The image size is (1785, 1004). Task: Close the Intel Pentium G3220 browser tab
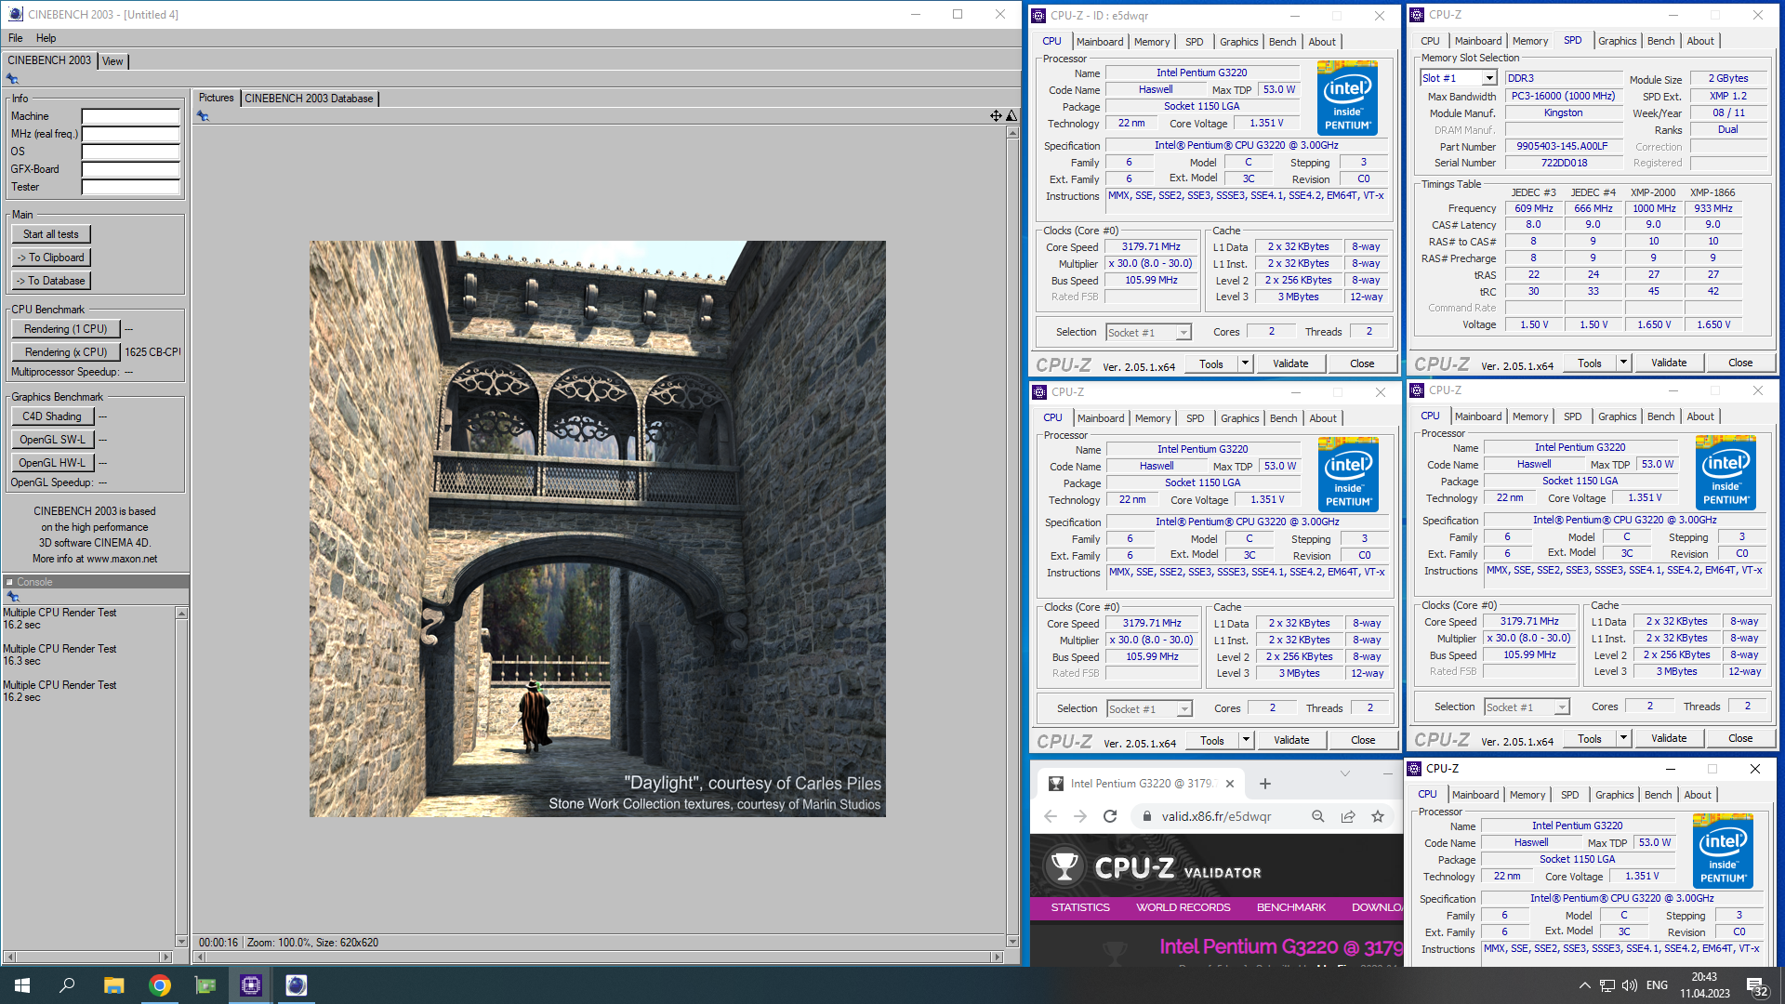coord(1229,784)
